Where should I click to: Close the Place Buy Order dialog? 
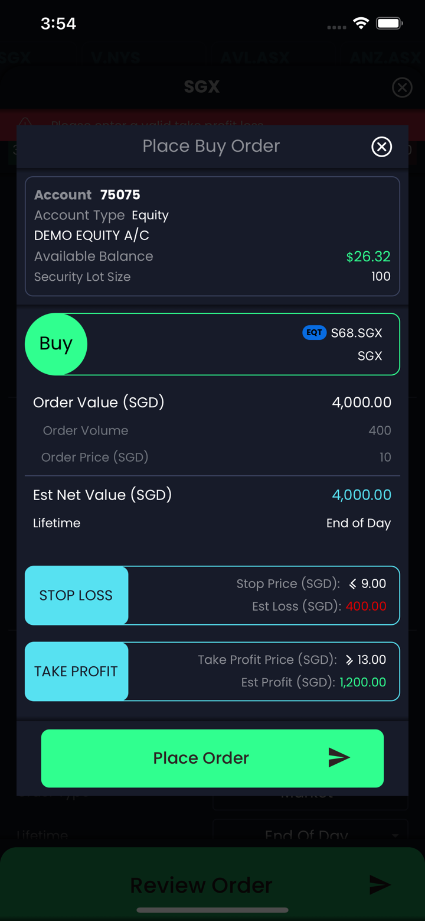click(x=381, y=147)
